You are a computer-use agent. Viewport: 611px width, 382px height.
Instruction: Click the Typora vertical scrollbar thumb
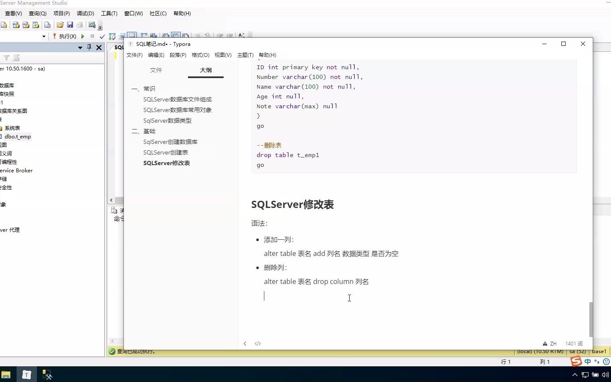pos(591,319)
